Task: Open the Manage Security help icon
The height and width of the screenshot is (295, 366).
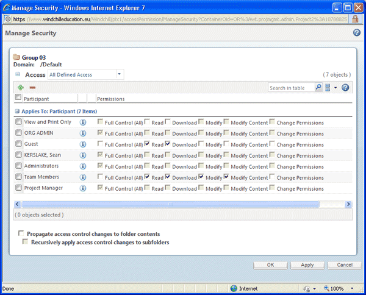Action: pyautogui.click(x=357, y=32)
